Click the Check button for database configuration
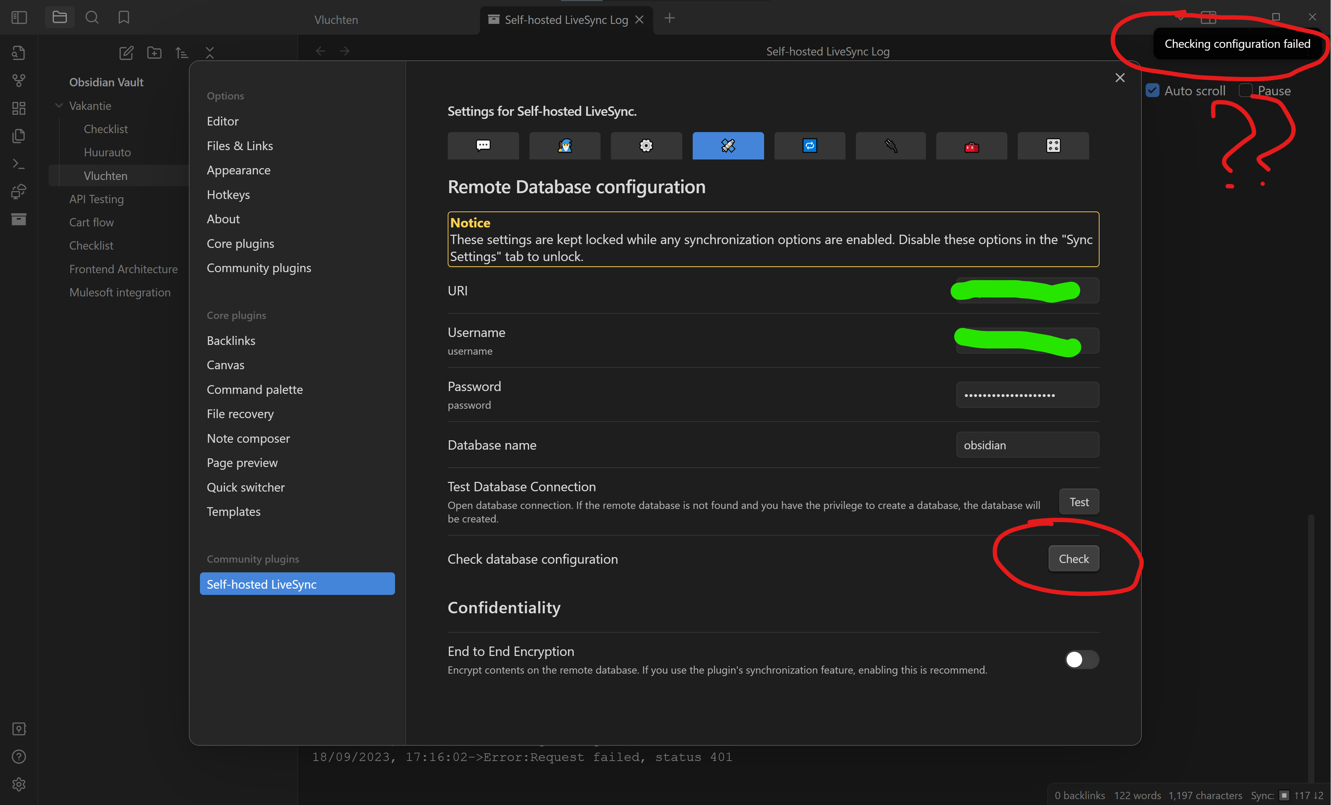The height and width of the screenshot is (805, 1331). (x=1073, y=558)
